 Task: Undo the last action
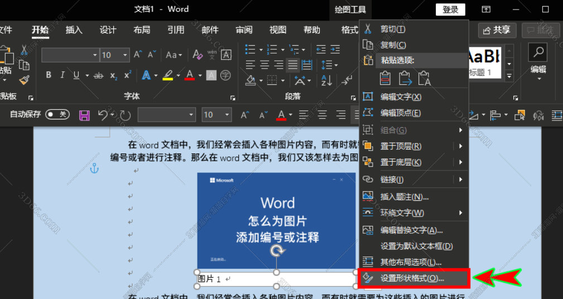[103, 115]
